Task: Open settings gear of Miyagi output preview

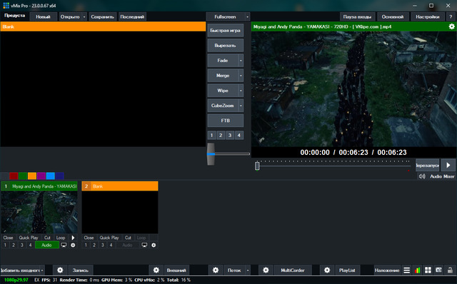Action: [x=451, y=26]
